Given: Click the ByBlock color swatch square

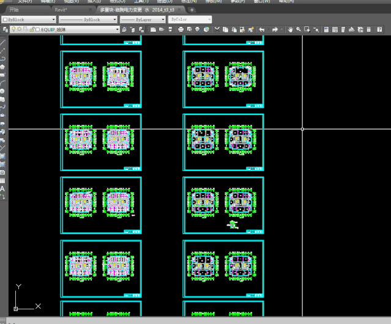Looking at the screenshot, I should pyautogui.click(x=6, y=20).
